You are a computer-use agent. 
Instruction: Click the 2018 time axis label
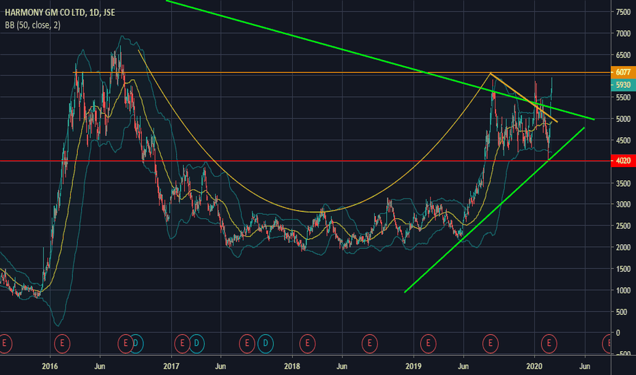coord(292,367)
